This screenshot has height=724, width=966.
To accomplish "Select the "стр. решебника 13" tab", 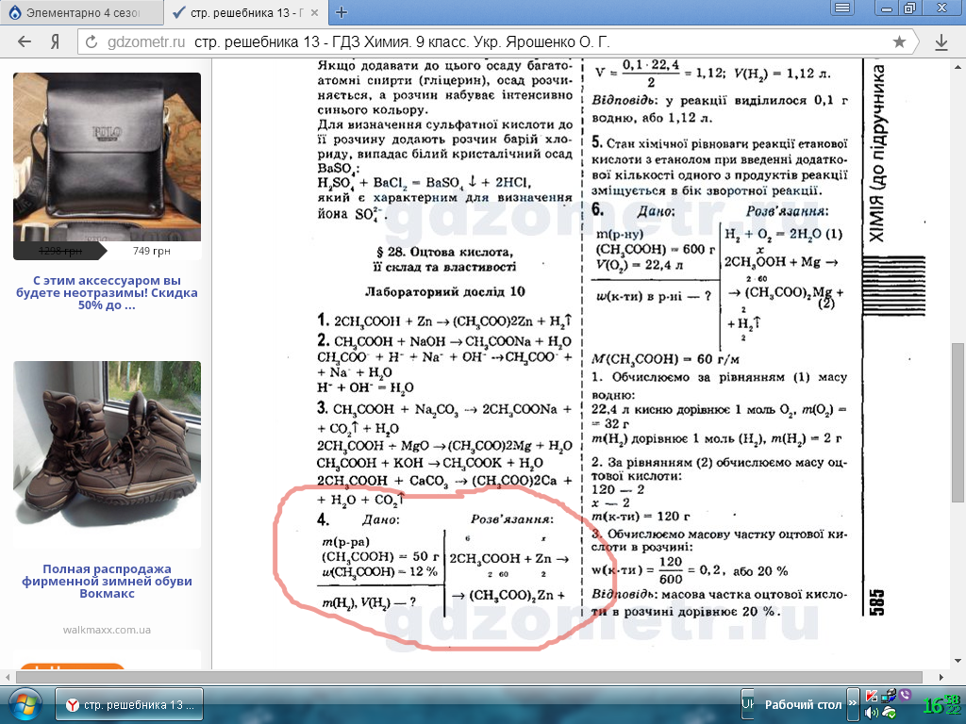I will tap(243, 13).
